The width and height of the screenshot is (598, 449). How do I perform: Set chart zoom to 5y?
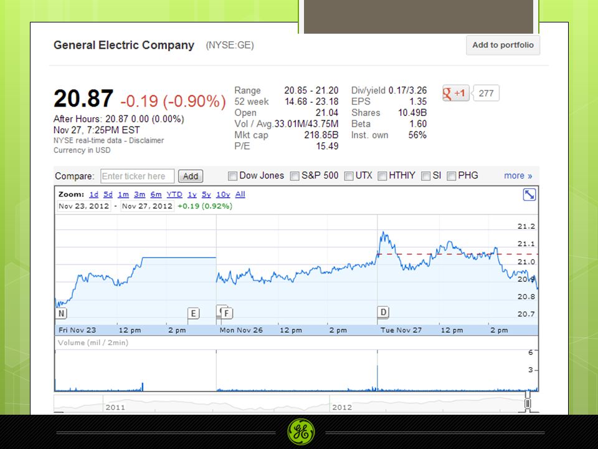click(x=206, y=195)
